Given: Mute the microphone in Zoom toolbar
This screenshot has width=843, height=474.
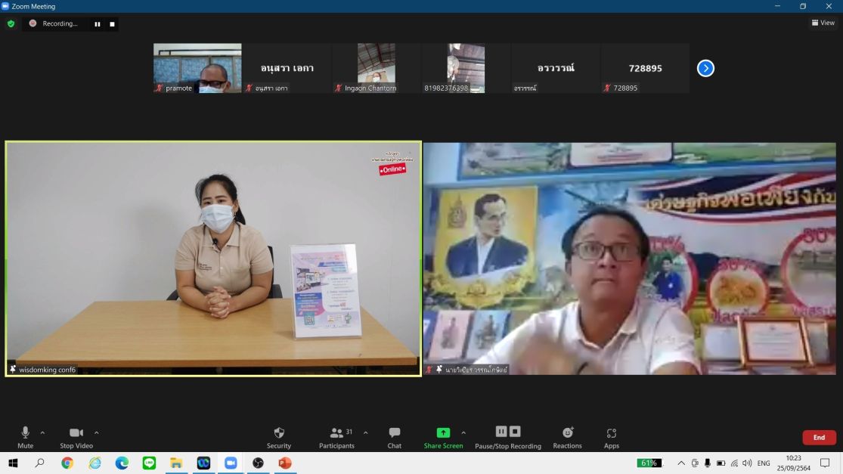Looking at the screenshot, I should coord(25,437).
